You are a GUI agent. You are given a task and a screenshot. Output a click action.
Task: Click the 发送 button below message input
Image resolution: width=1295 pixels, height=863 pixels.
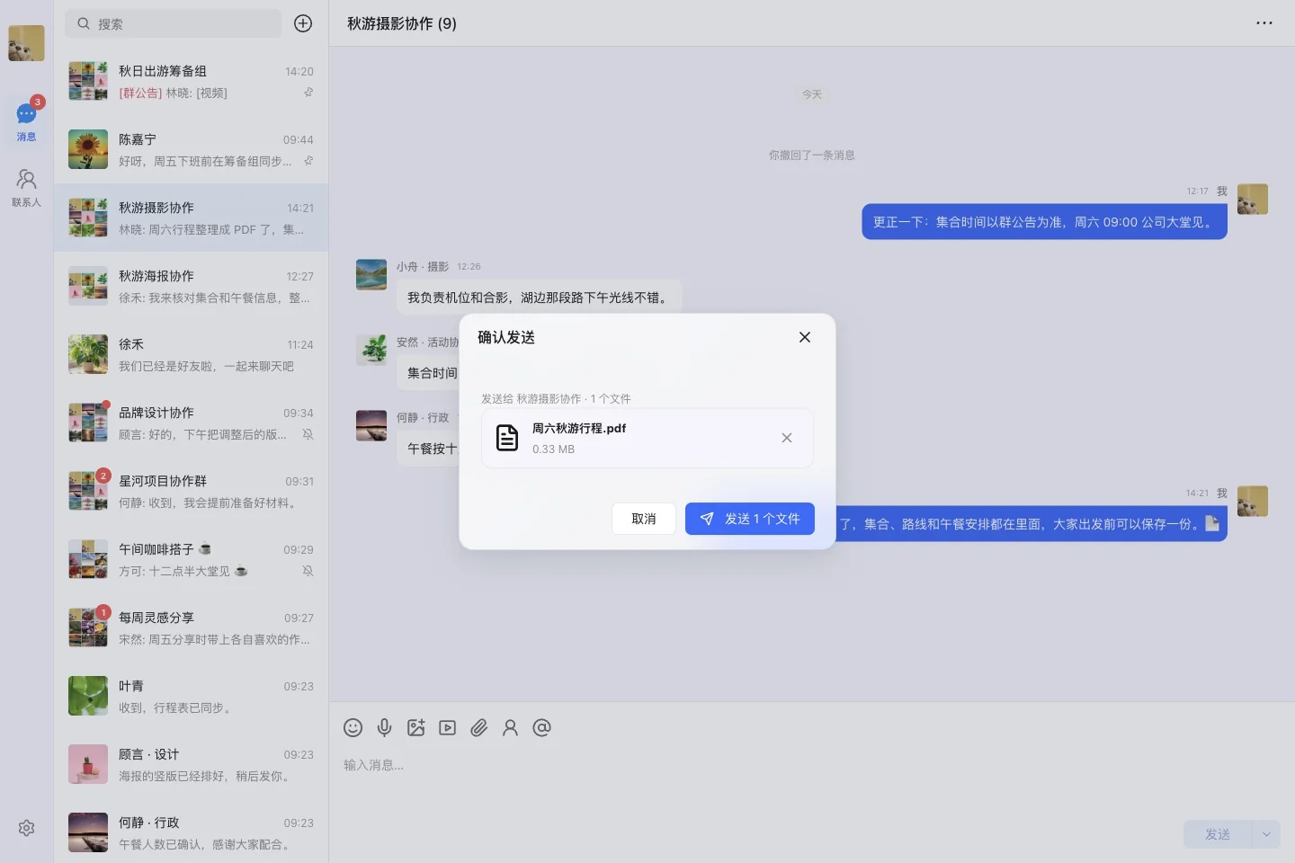1218,834
